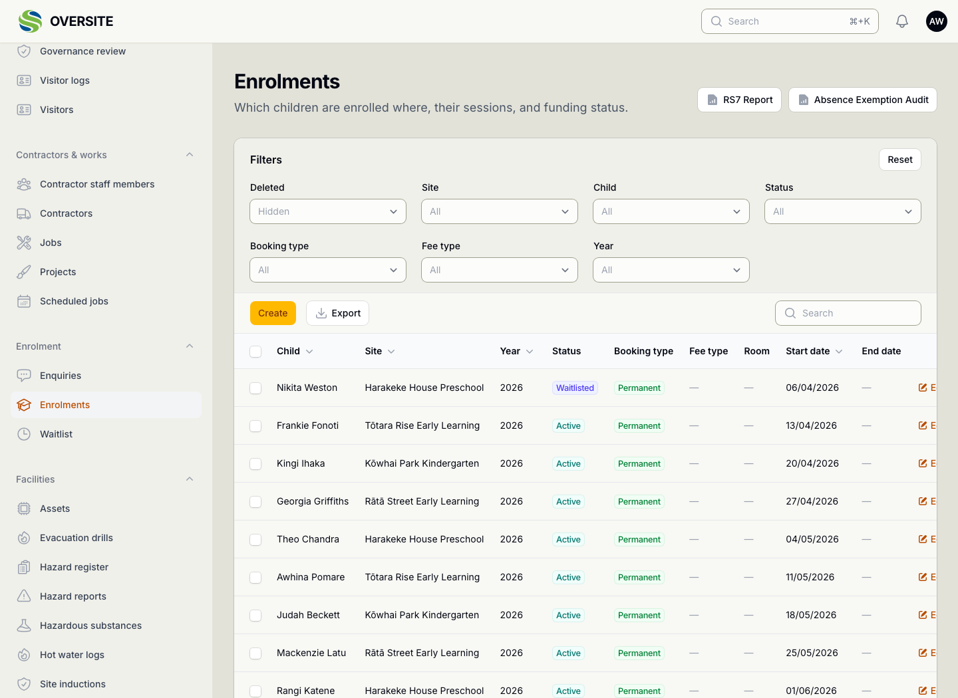Screen dimensions: 958x698
Task: Click the Oversite logo icon
Action: 30,21
